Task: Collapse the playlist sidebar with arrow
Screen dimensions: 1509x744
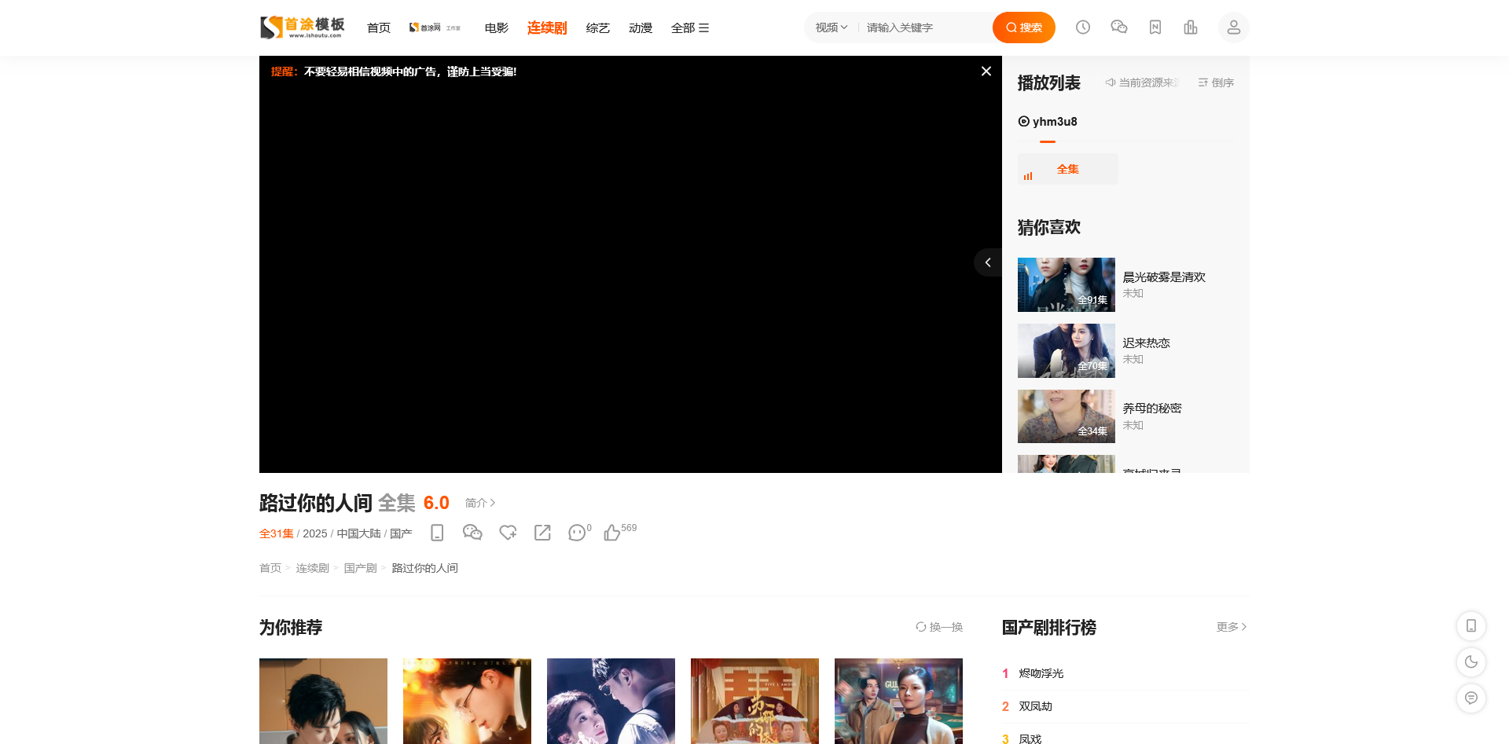Action: pos(988,262)
